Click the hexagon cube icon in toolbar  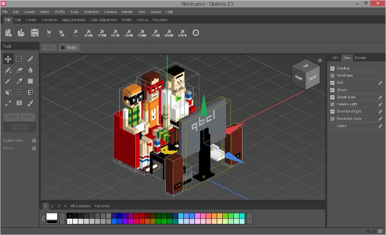tap(196, 33)
